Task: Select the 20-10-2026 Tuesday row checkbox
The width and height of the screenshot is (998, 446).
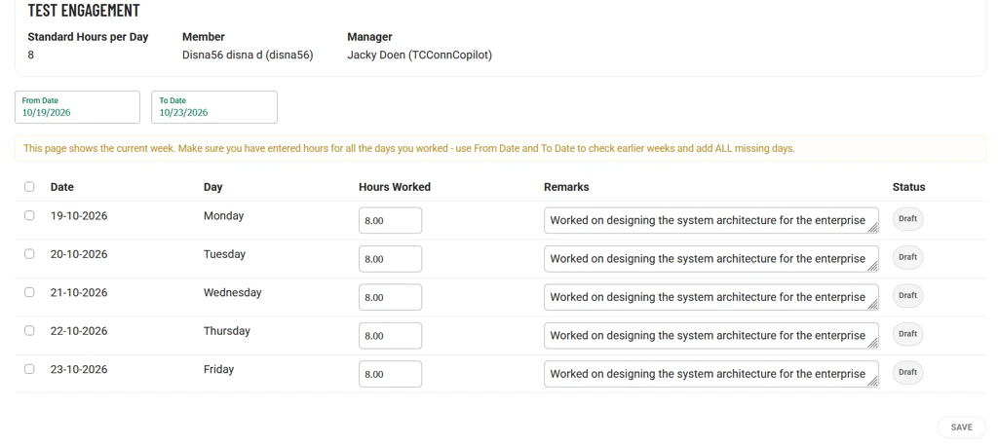Action: click(29, 254)
